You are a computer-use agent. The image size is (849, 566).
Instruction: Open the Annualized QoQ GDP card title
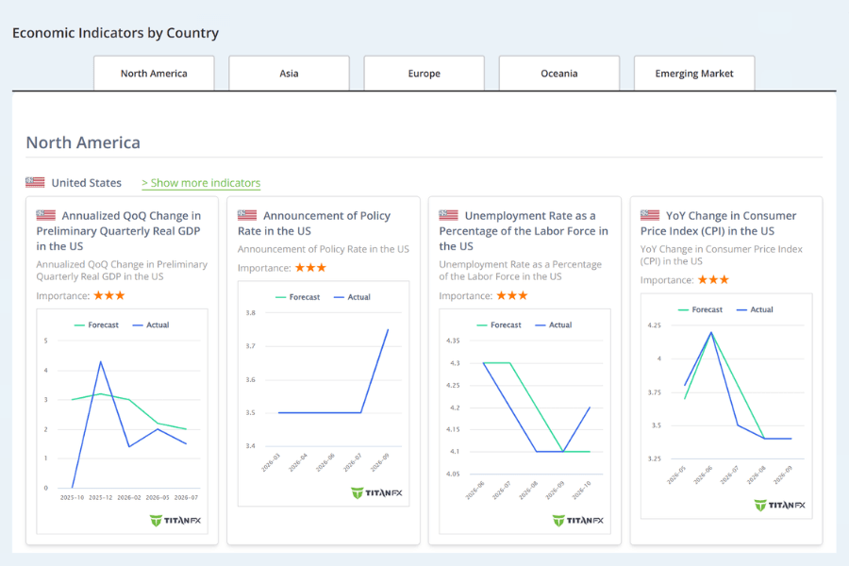119,231
